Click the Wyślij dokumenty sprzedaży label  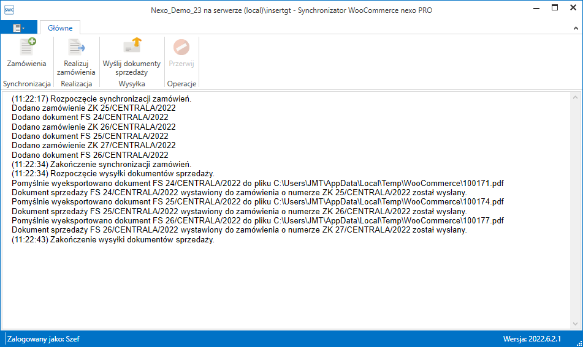point(132,68)
